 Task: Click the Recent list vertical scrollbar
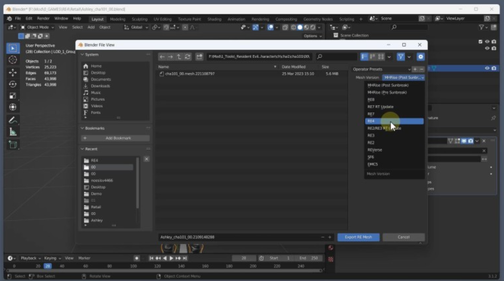coord(138,183)
